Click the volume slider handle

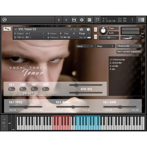click(131, 38)
